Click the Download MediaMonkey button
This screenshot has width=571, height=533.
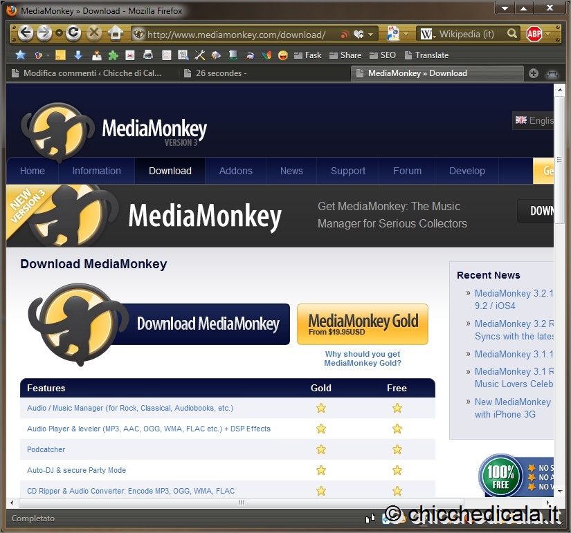208,324
